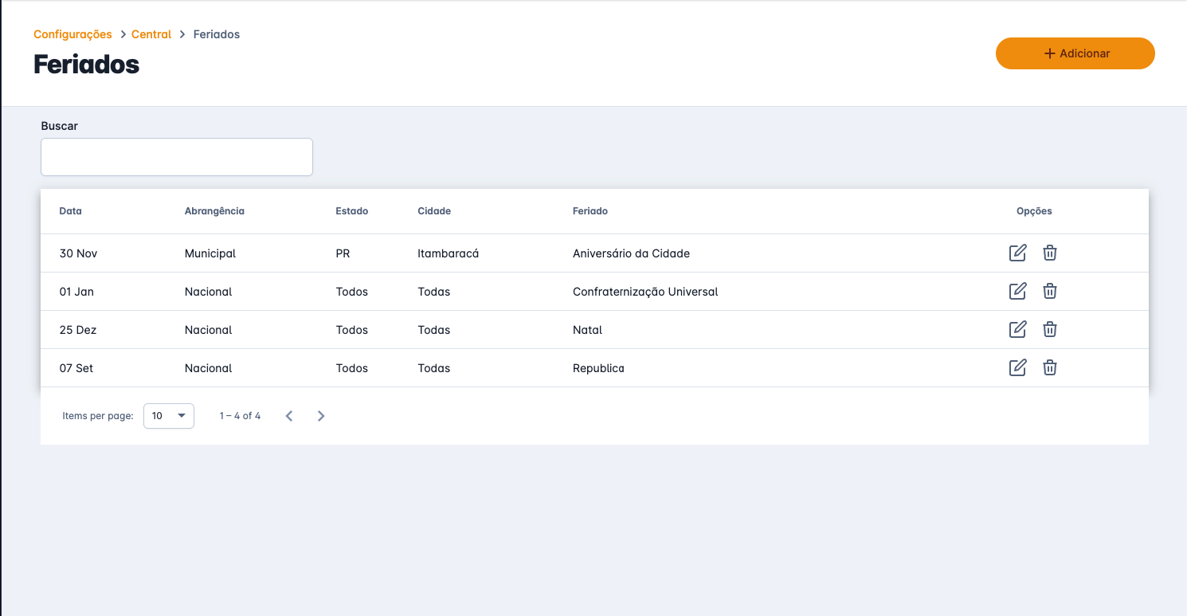
Task: Edit the Republica holiday entry
Action: click(x=1017, y=368)
